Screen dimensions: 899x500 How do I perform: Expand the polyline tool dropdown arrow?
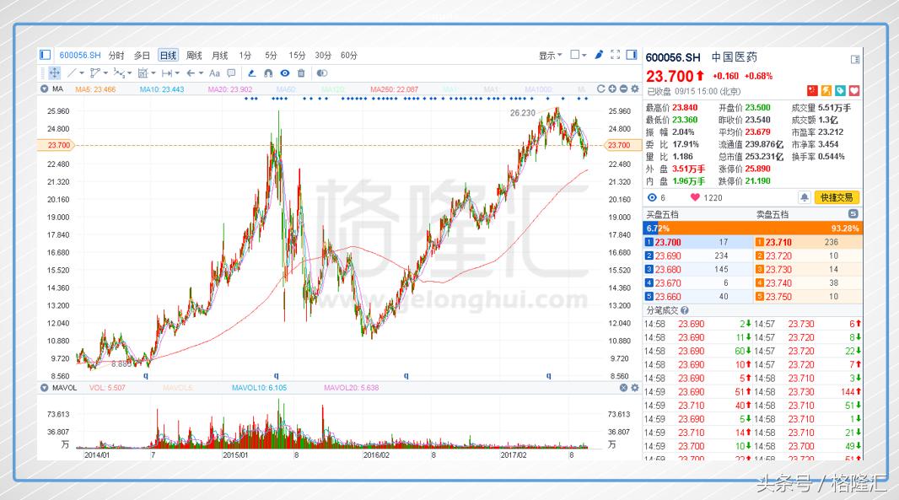(x=105, y=73)
